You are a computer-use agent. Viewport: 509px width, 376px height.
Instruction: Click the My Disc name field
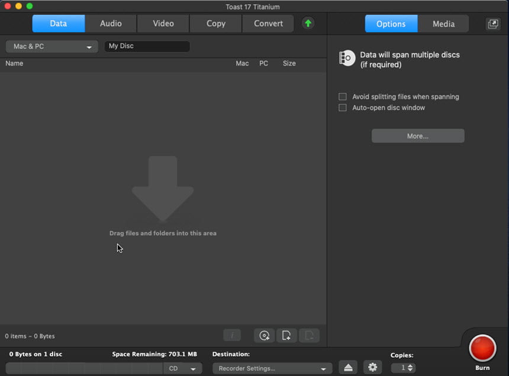147,46
